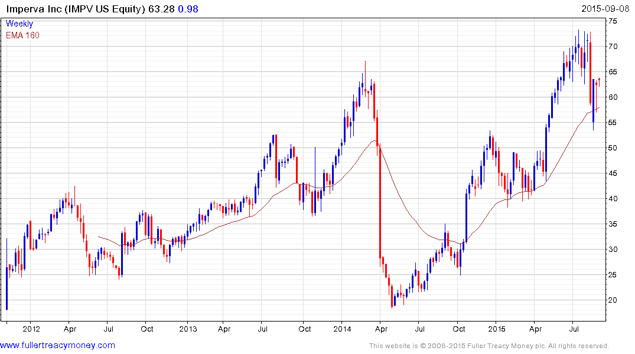The image size is (635, 354).
Task: Select the Weekly interval label
Action: pos(19,24)
